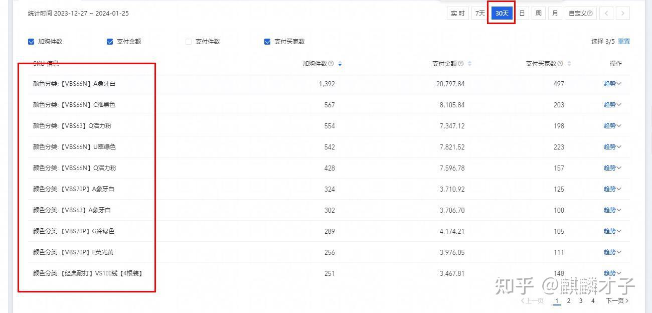The image size is (652, 313).
Task: Click help icon next to 加购件数 header
Action: (331, 64)
